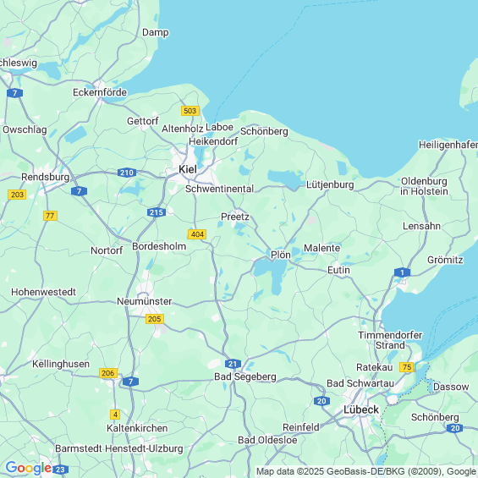The image size is (478, 478).
Task: Click the 206 road shield near Kellinghusen
Action: coord(108,373)
